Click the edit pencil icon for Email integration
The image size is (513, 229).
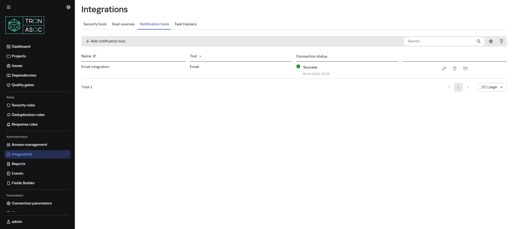[444, 69]
